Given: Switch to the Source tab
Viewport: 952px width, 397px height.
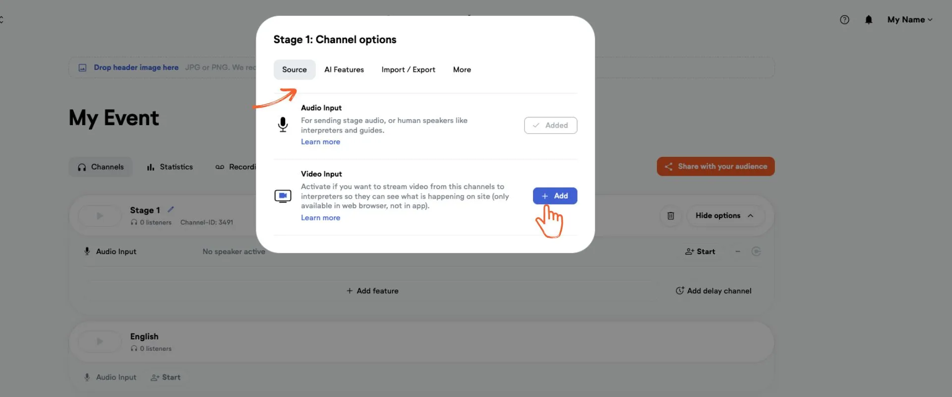Looking at the screenshot, I should click(295, 69).
